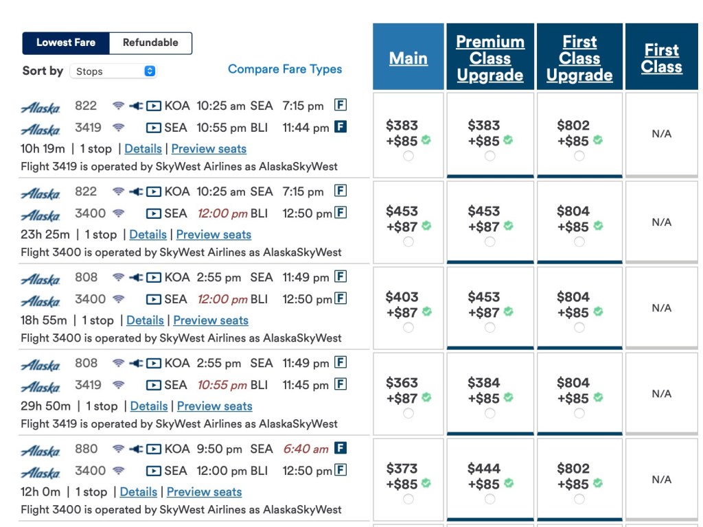Open the Sort by Stops dropdown
The width and height of the screenshot is (703, 527).
[x=113, y=71]
